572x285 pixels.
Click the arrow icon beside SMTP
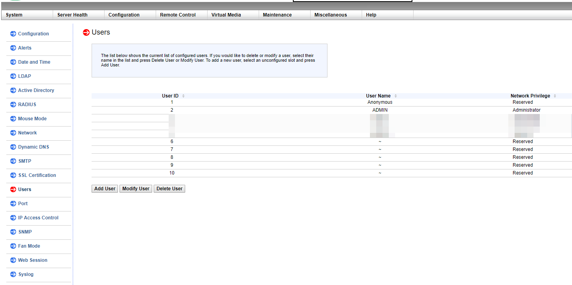point(13,161)
